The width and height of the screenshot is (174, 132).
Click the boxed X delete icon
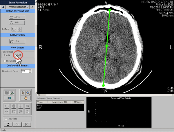[26, 124]
